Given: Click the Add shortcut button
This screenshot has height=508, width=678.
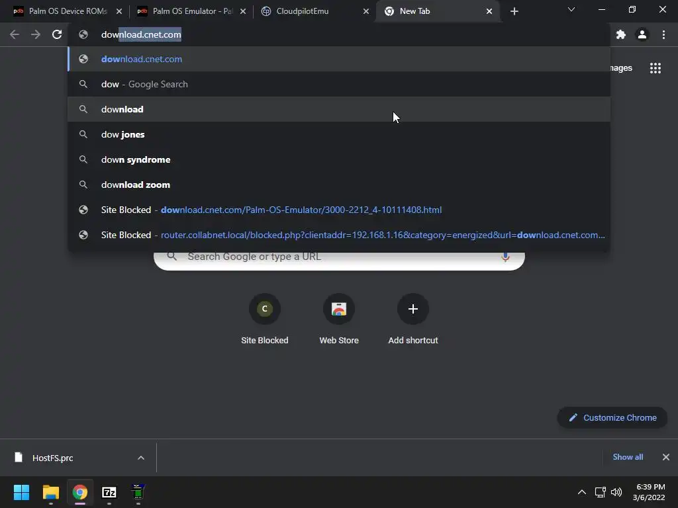Looking at the screenshot, I should [413, 319].
